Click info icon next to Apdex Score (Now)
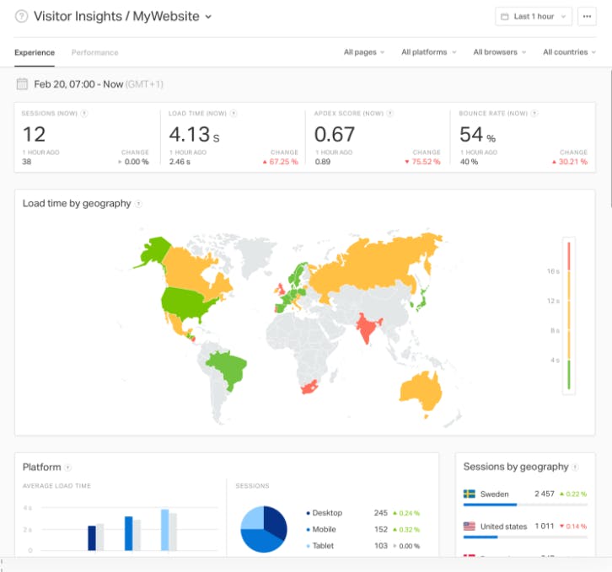This screenshot has width=612, height=572. [389, 114]
